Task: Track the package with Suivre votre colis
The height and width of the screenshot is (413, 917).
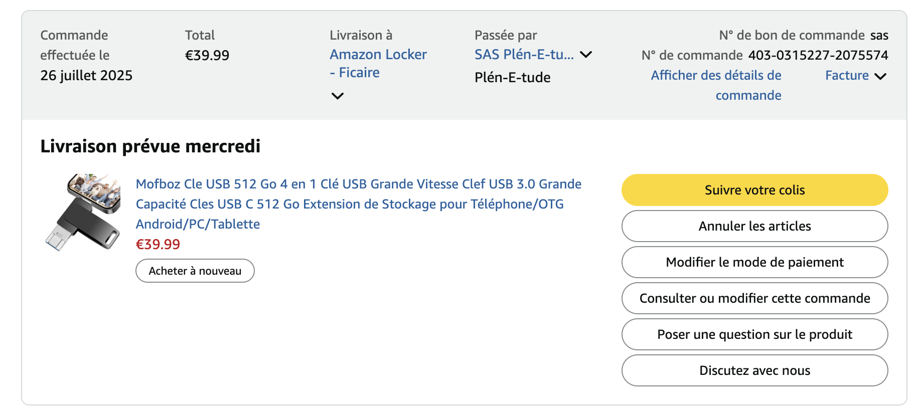Action: tap(754, 190)
